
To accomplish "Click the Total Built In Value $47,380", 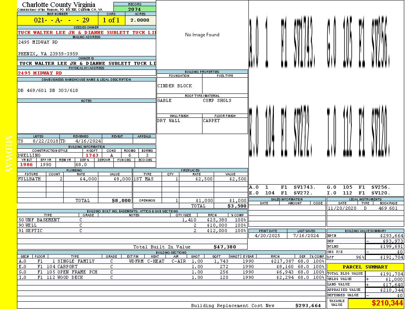I will pyautogui.click(x=225, y=247).
